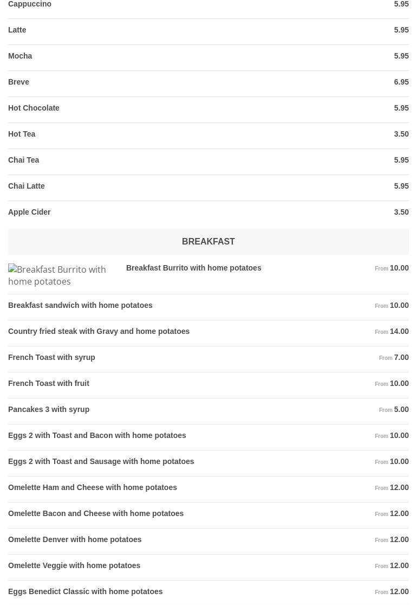Choose Apple Cider from drinks
417x605 pixels.
[x=29, y=212]
